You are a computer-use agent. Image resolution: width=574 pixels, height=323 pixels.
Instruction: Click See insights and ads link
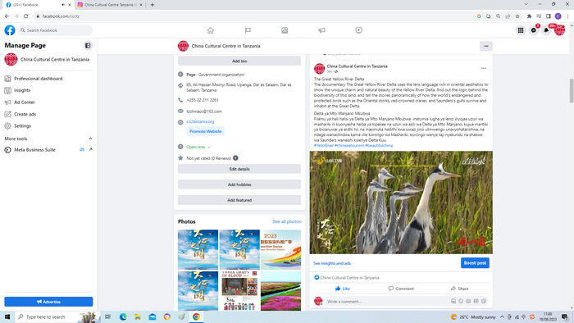[x=332, y=263]
